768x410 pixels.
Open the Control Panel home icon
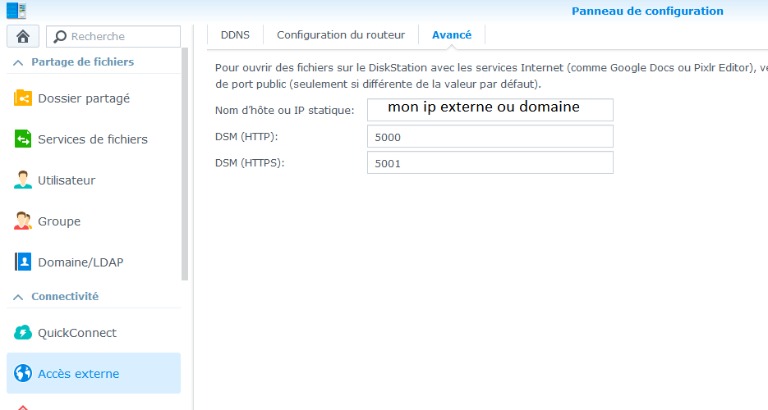coord(23,36)
